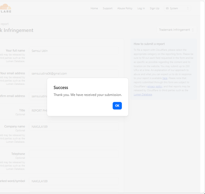Open the Support nav link
The image size is (205, 194).
107,8
